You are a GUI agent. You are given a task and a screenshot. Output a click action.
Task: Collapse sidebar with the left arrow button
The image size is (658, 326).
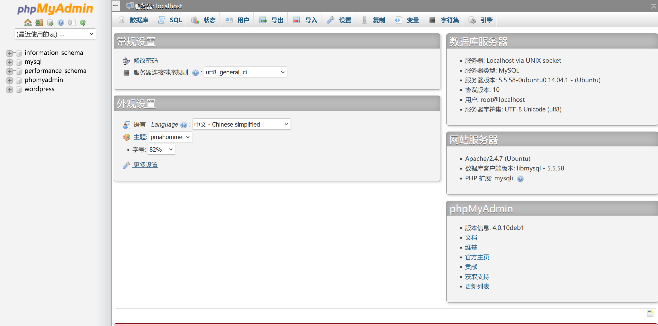click(x=116, y=6)
